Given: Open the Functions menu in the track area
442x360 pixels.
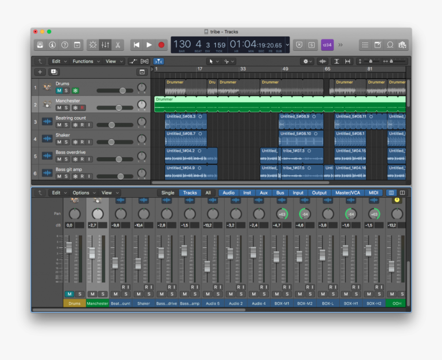Looking at the screenshot, I should pos(85,61).
